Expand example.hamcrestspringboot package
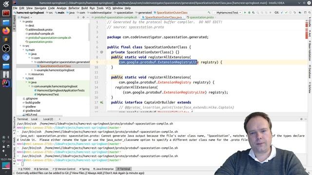 click(32, 70)
